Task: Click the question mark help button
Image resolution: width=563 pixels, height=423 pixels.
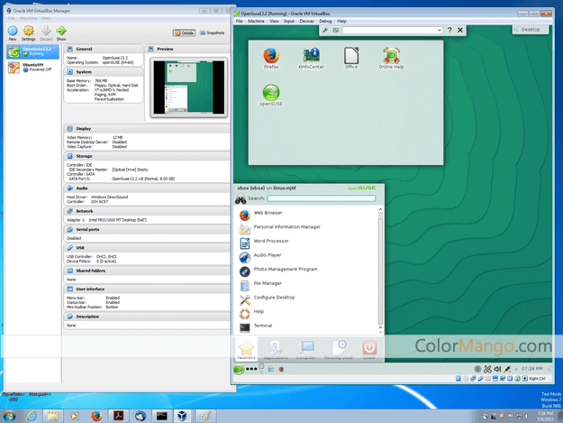Action: pos(449,30)
